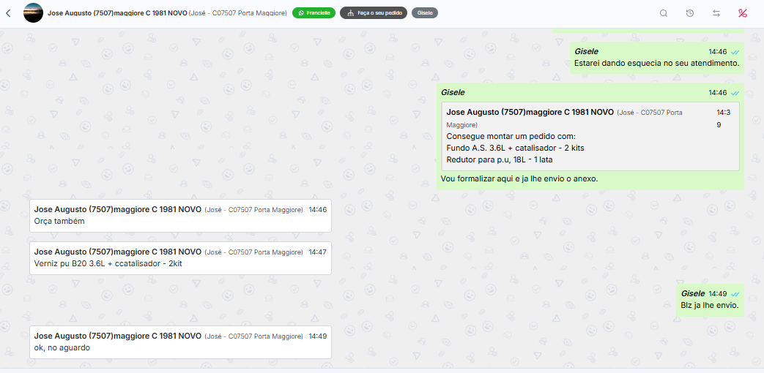Viewport: 764px width, 373px height.
Task: Click the gray Gisele tag in header
Action: pos(425,13)
